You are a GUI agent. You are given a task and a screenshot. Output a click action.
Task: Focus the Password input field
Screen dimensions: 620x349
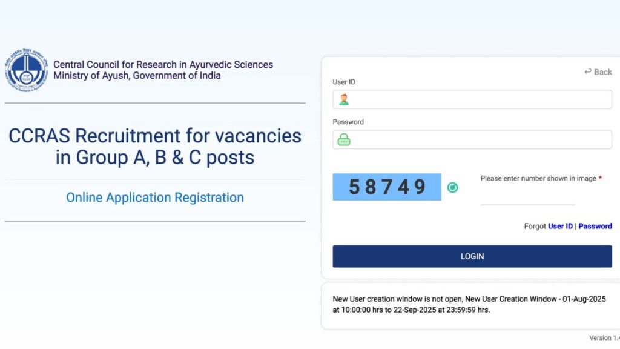click(472, 139)
